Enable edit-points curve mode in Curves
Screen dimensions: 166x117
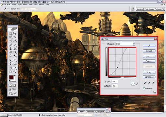click(133, 84)
